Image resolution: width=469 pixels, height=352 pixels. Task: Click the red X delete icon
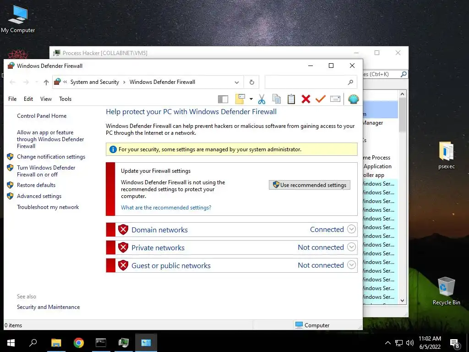tap(305, 99)
